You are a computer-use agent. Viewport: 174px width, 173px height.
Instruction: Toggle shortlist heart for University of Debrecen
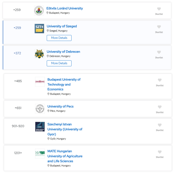[x=159, y=52]
